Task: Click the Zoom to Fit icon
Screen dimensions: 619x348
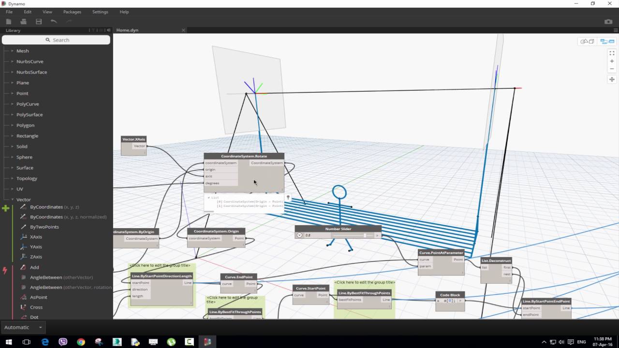Action: (x=612, y=53)
